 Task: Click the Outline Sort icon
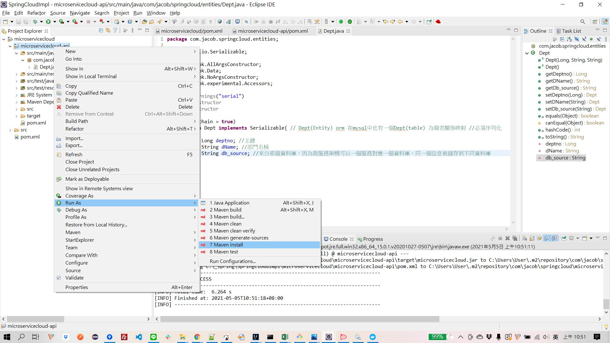[x=569, y=39]
